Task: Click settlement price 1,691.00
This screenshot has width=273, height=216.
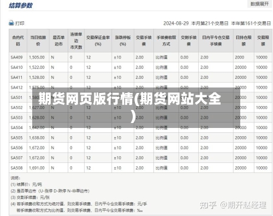Action: [x=37, y=168]
